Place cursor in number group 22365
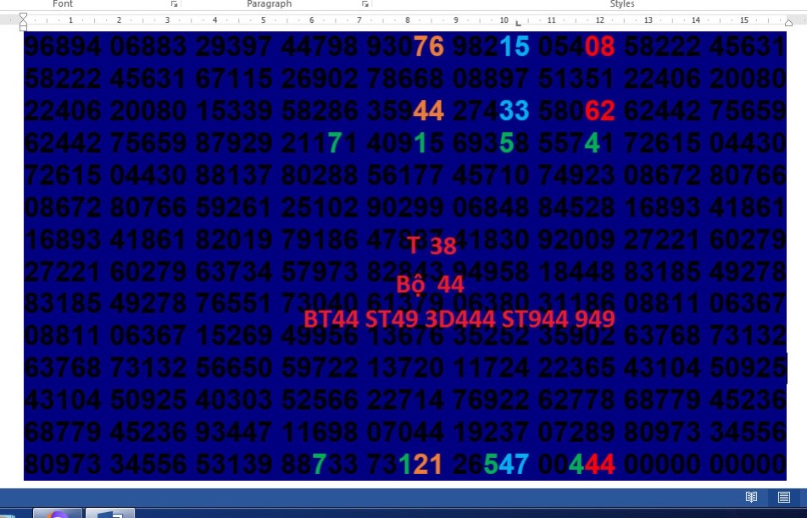Screen dimensions: 807x518 pyautogui.click(x=576, y=367)
